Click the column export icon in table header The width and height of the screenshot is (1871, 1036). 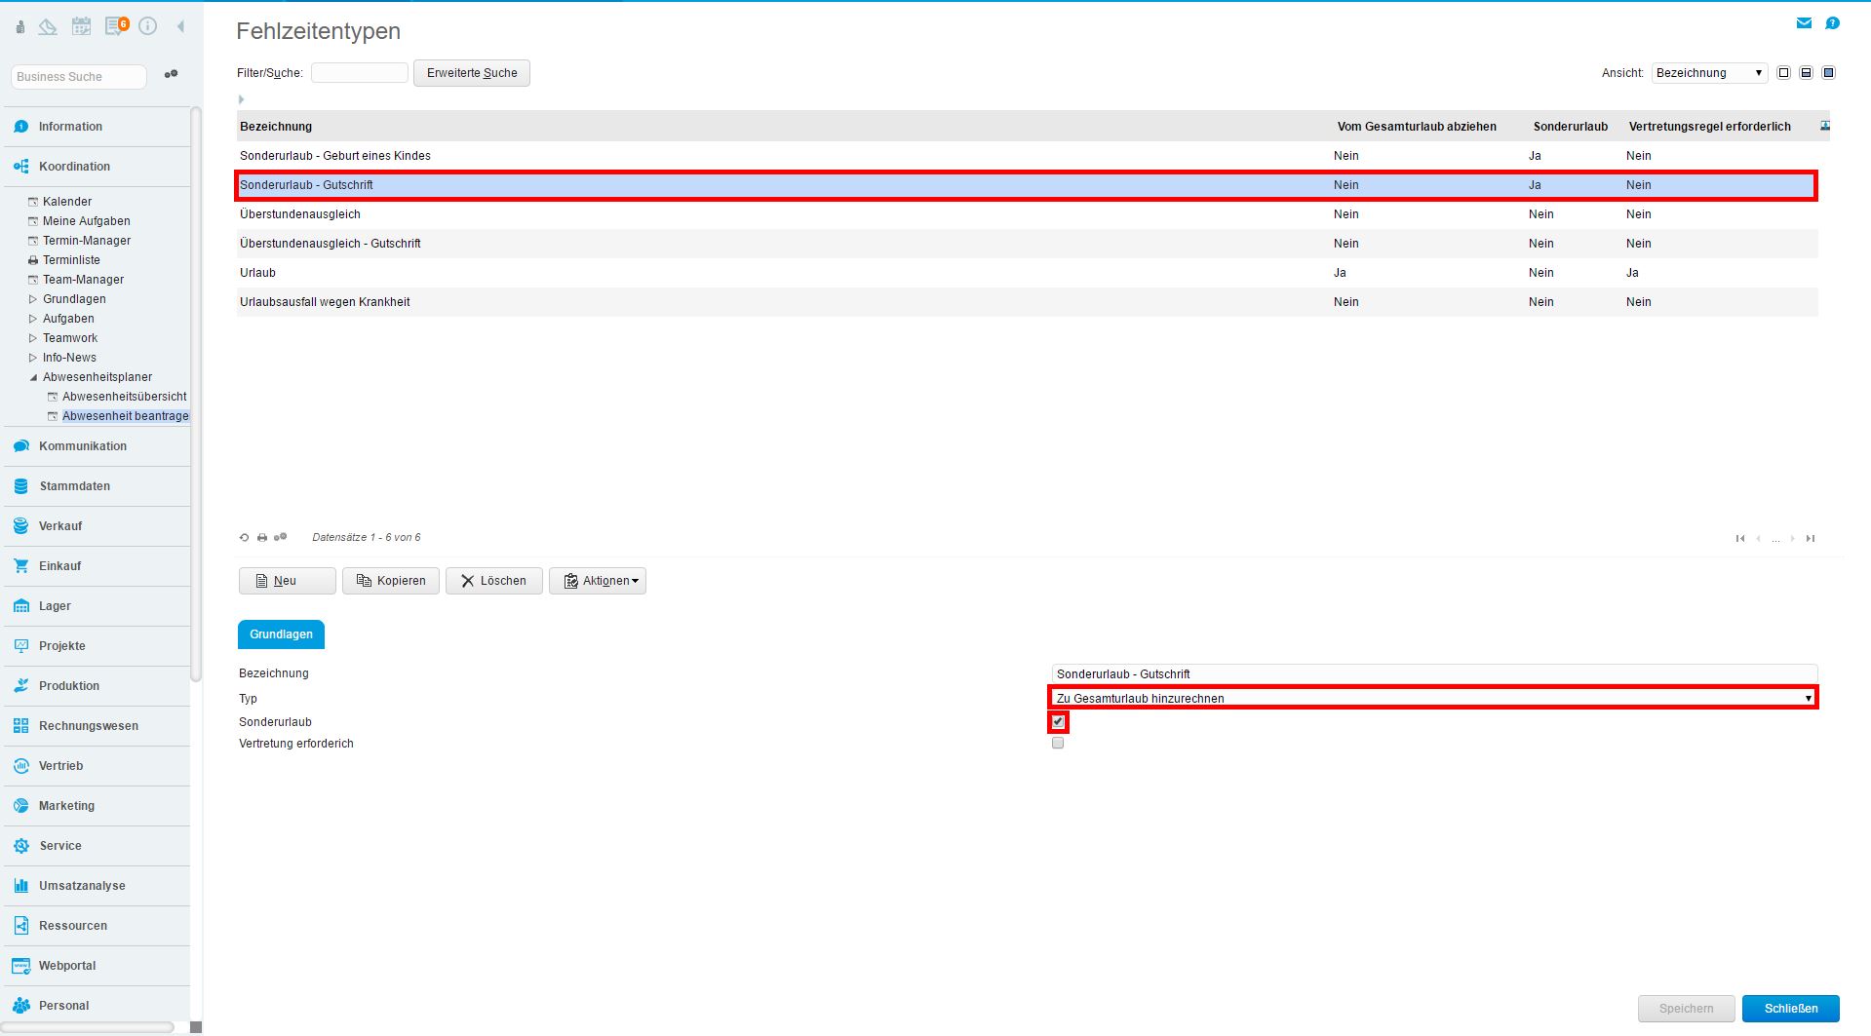click(1824, 126)
